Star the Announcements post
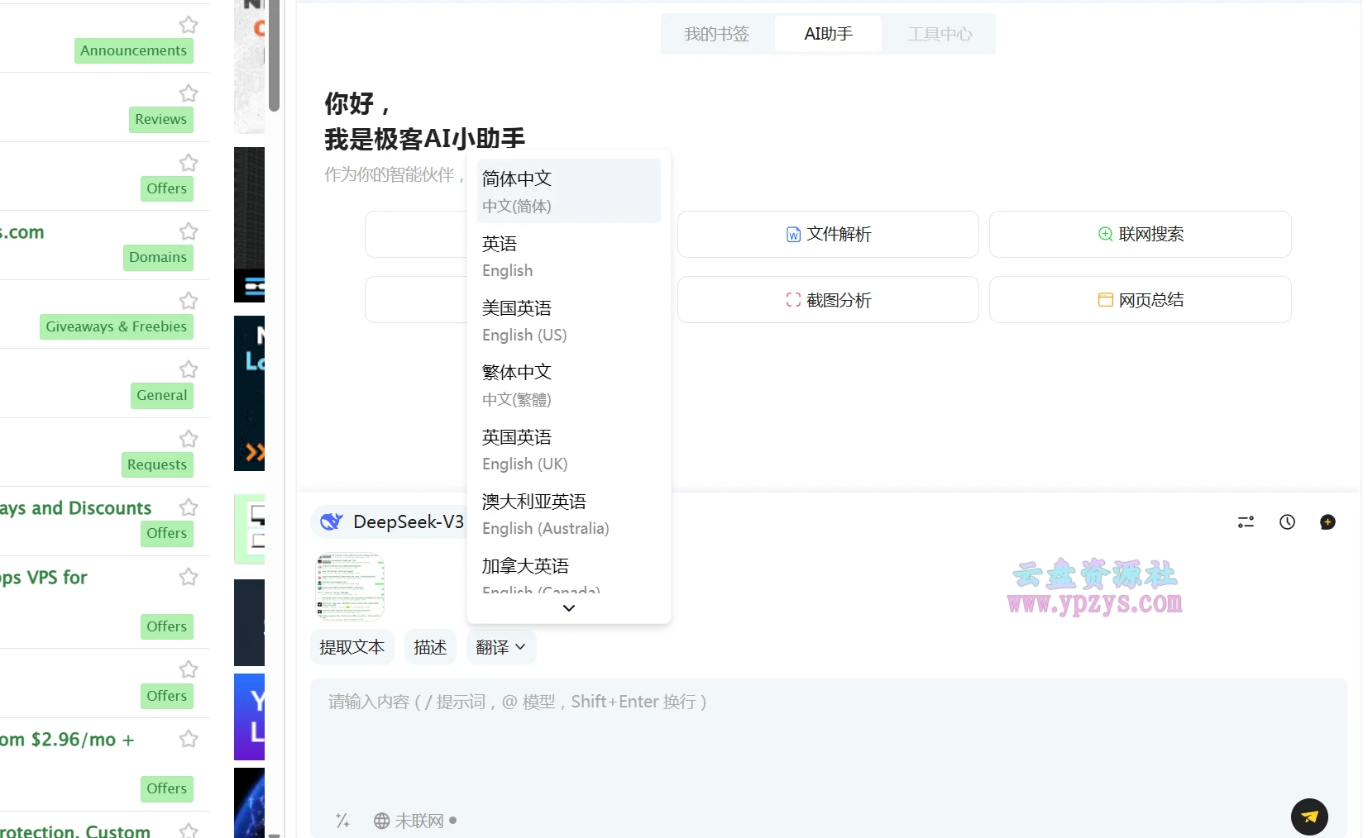This screenshot has width=1368, height=838. pyautogui.click(x=189, y=25)
